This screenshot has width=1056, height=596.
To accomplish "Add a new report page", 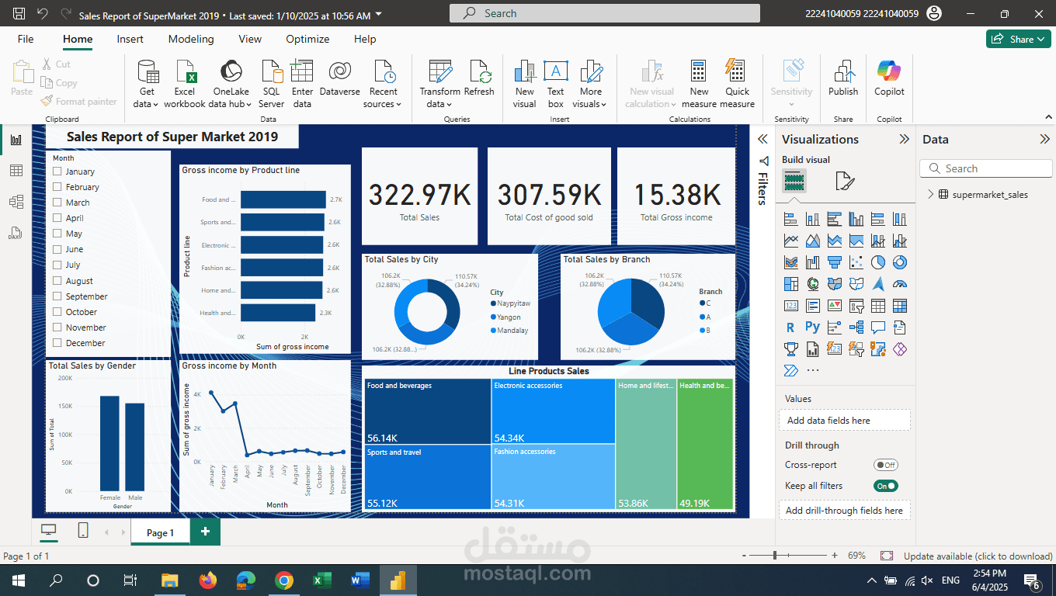I will 205,532.
